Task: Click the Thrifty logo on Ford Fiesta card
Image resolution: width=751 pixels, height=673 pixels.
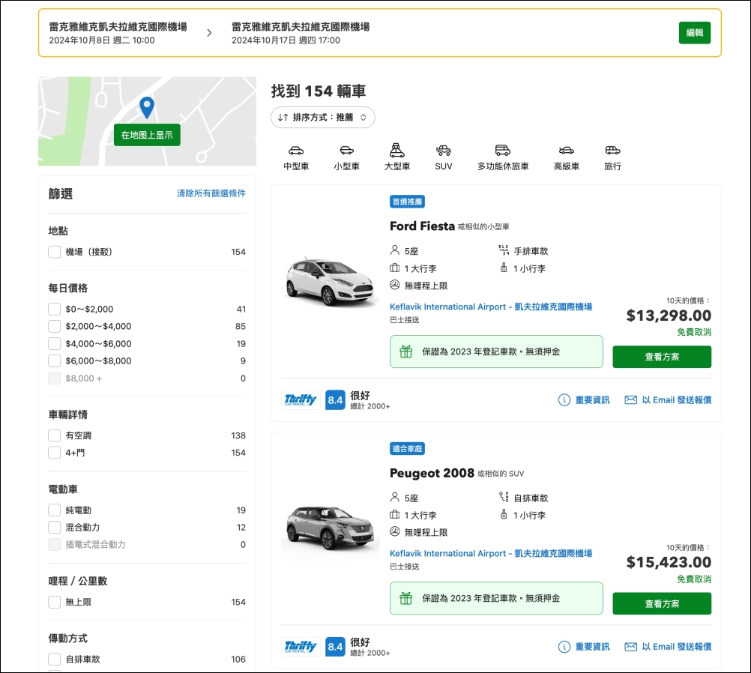Action: pyautogui.click(x=301, y=400)
